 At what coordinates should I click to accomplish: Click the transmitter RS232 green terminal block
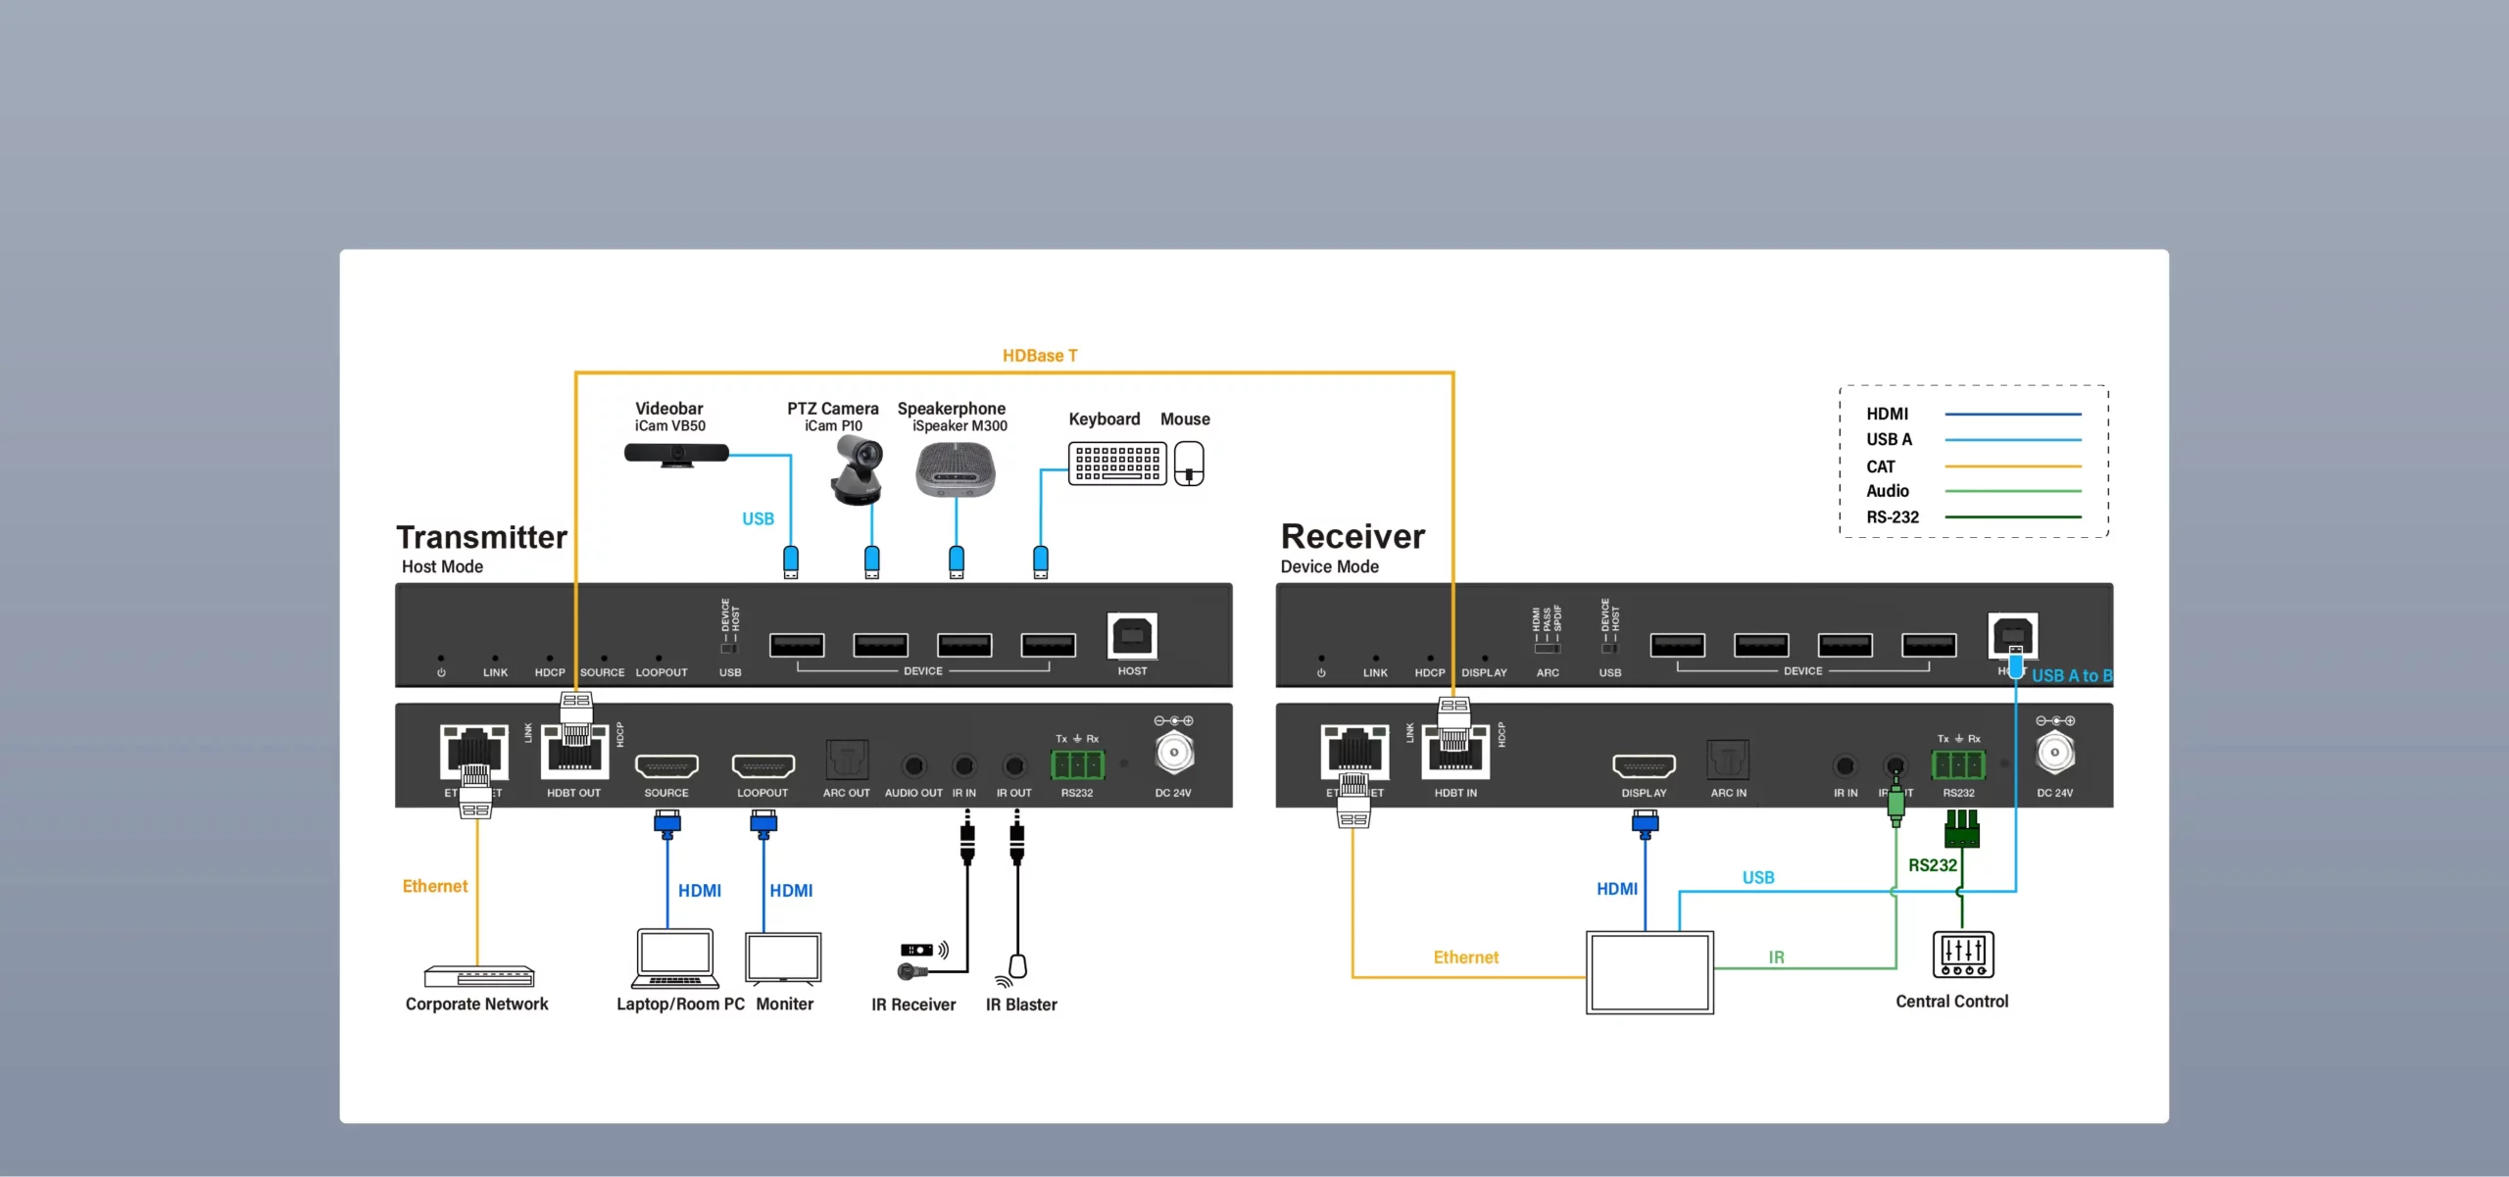pos(1077,763)
